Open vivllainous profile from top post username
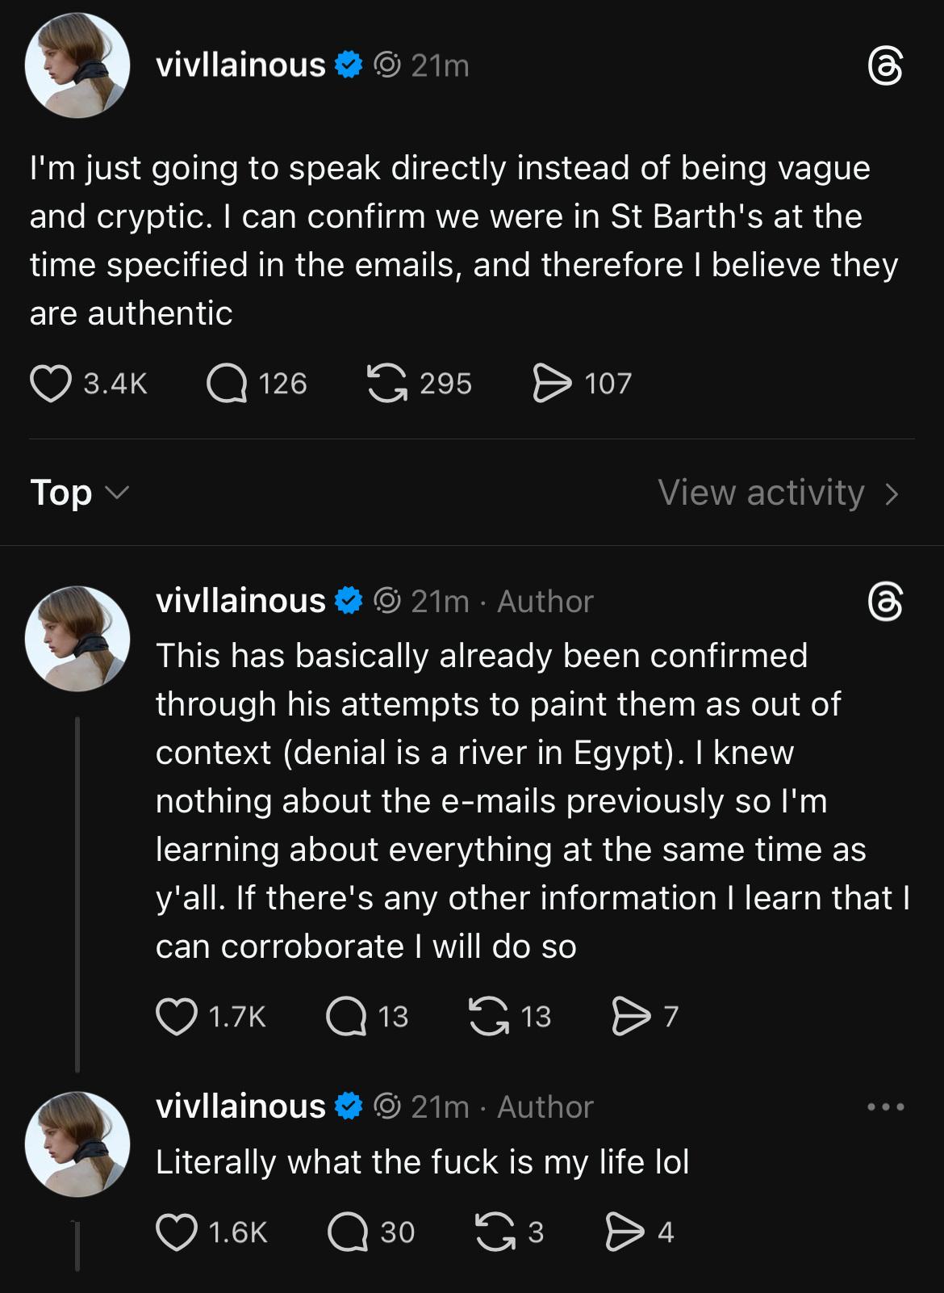Screen dimensions: 944x1293 coord(240,65)
